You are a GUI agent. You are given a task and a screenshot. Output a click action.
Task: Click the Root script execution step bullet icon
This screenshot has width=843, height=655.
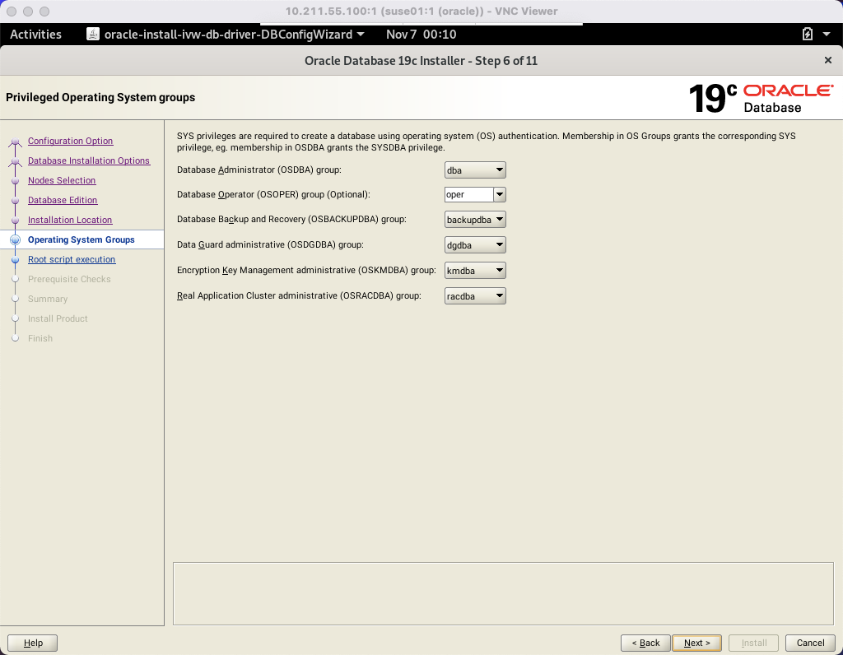tap(15, 259)
